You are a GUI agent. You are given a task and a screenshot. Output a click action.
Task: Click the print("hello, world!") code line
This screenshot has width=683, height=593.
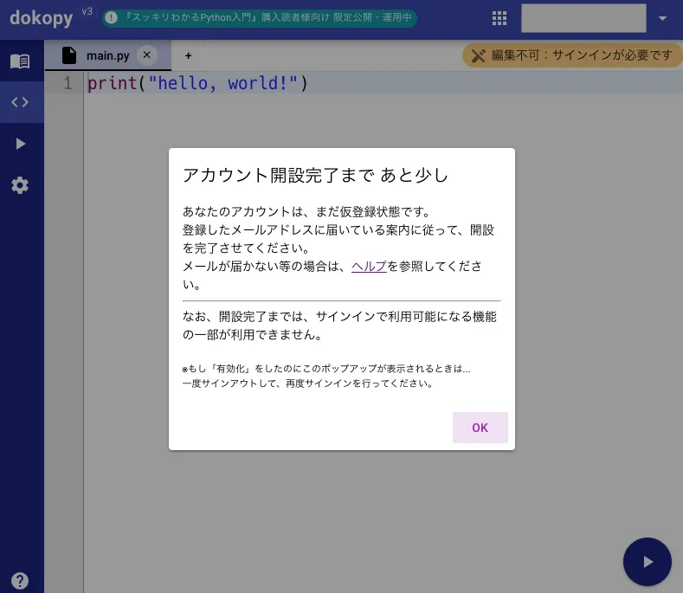[x=197, y=83]
